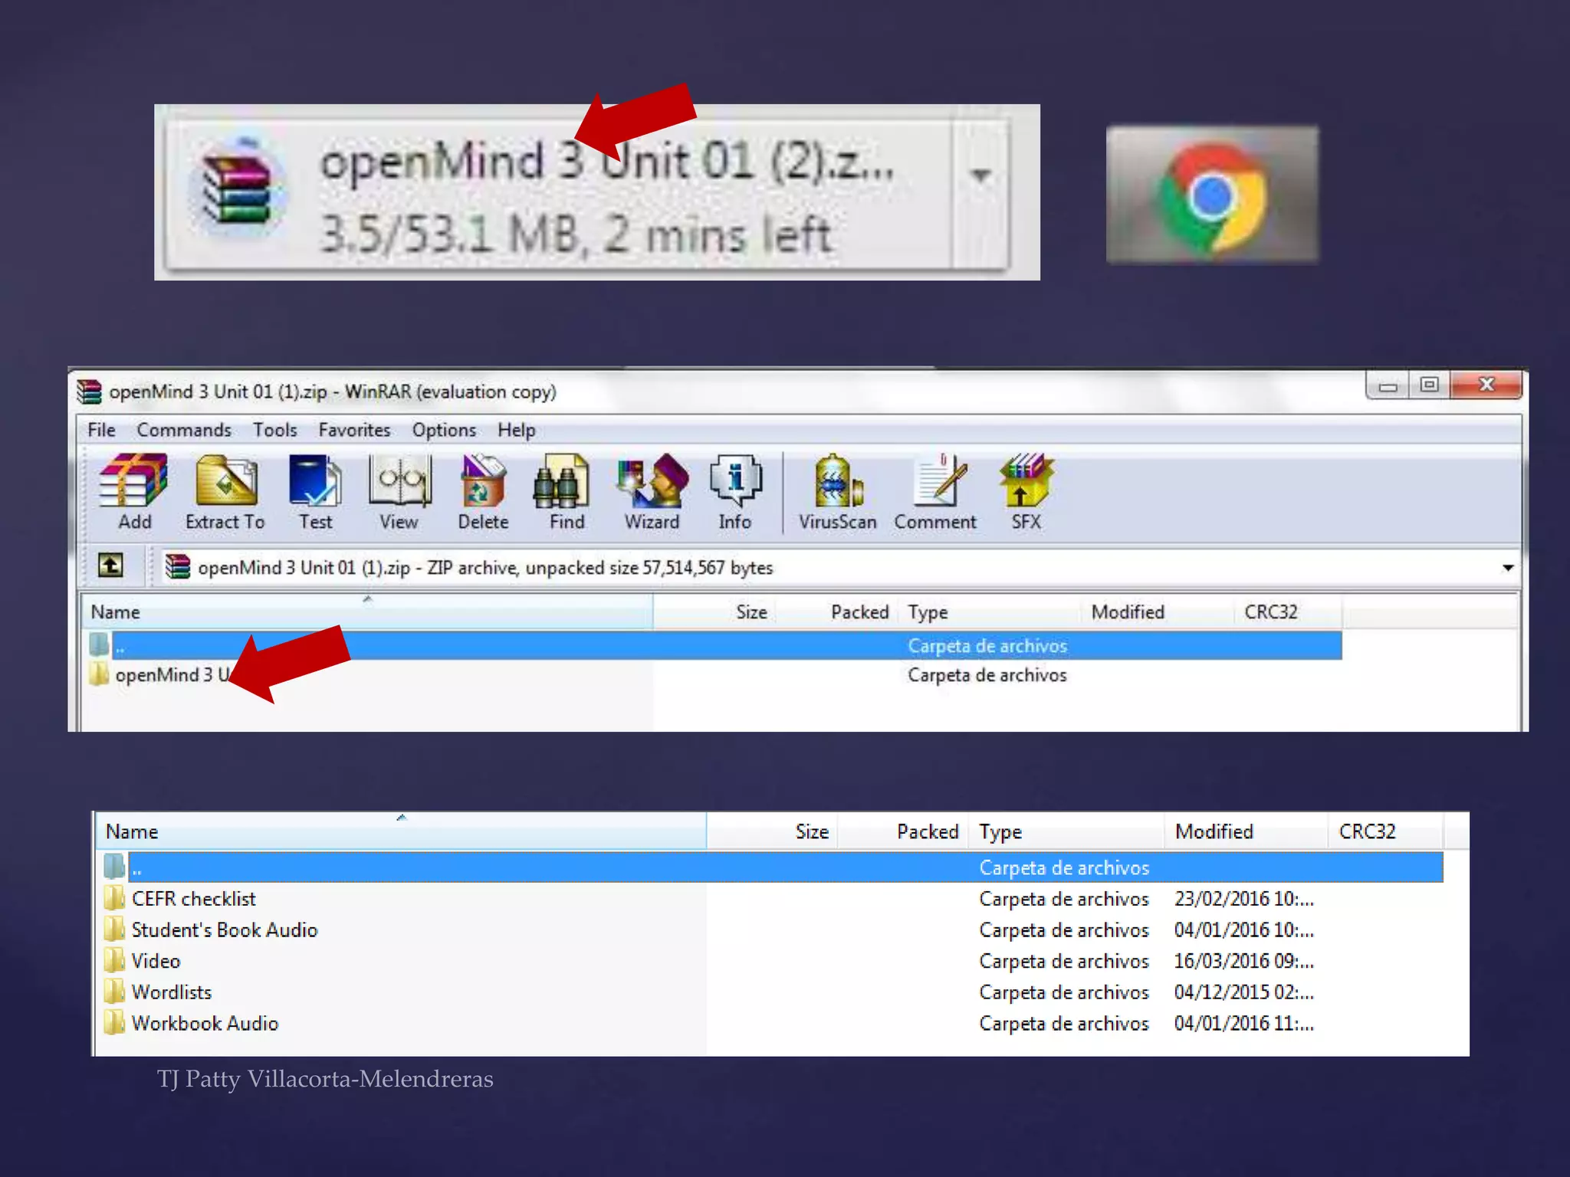The width and height of the screenshot is (1570, 1177).
Task: Run VirusScan on the archive
Action: 837,490
